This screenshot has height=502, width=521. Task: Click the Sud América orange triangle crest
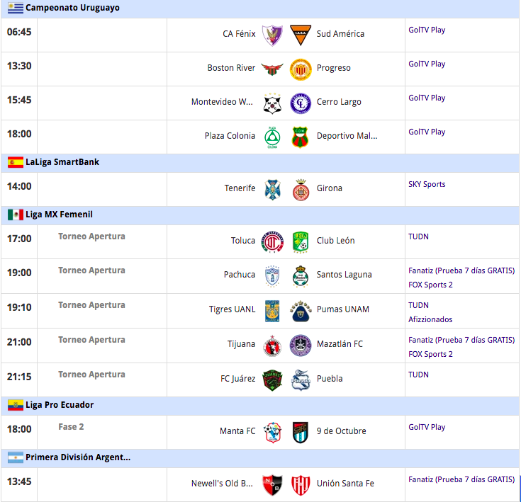point(301,35)
